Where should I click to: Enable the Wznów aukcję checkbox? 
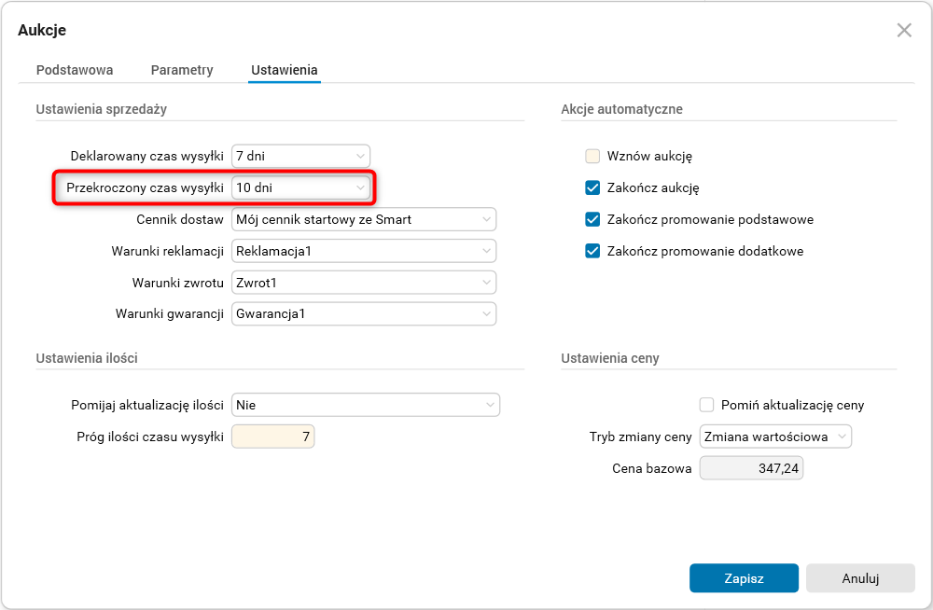tap(592, 157)
